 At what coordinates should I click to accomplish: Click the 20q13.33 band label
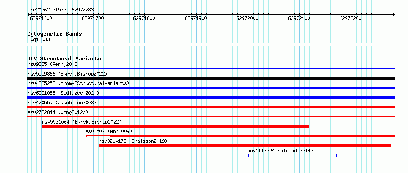click(39, 40)
